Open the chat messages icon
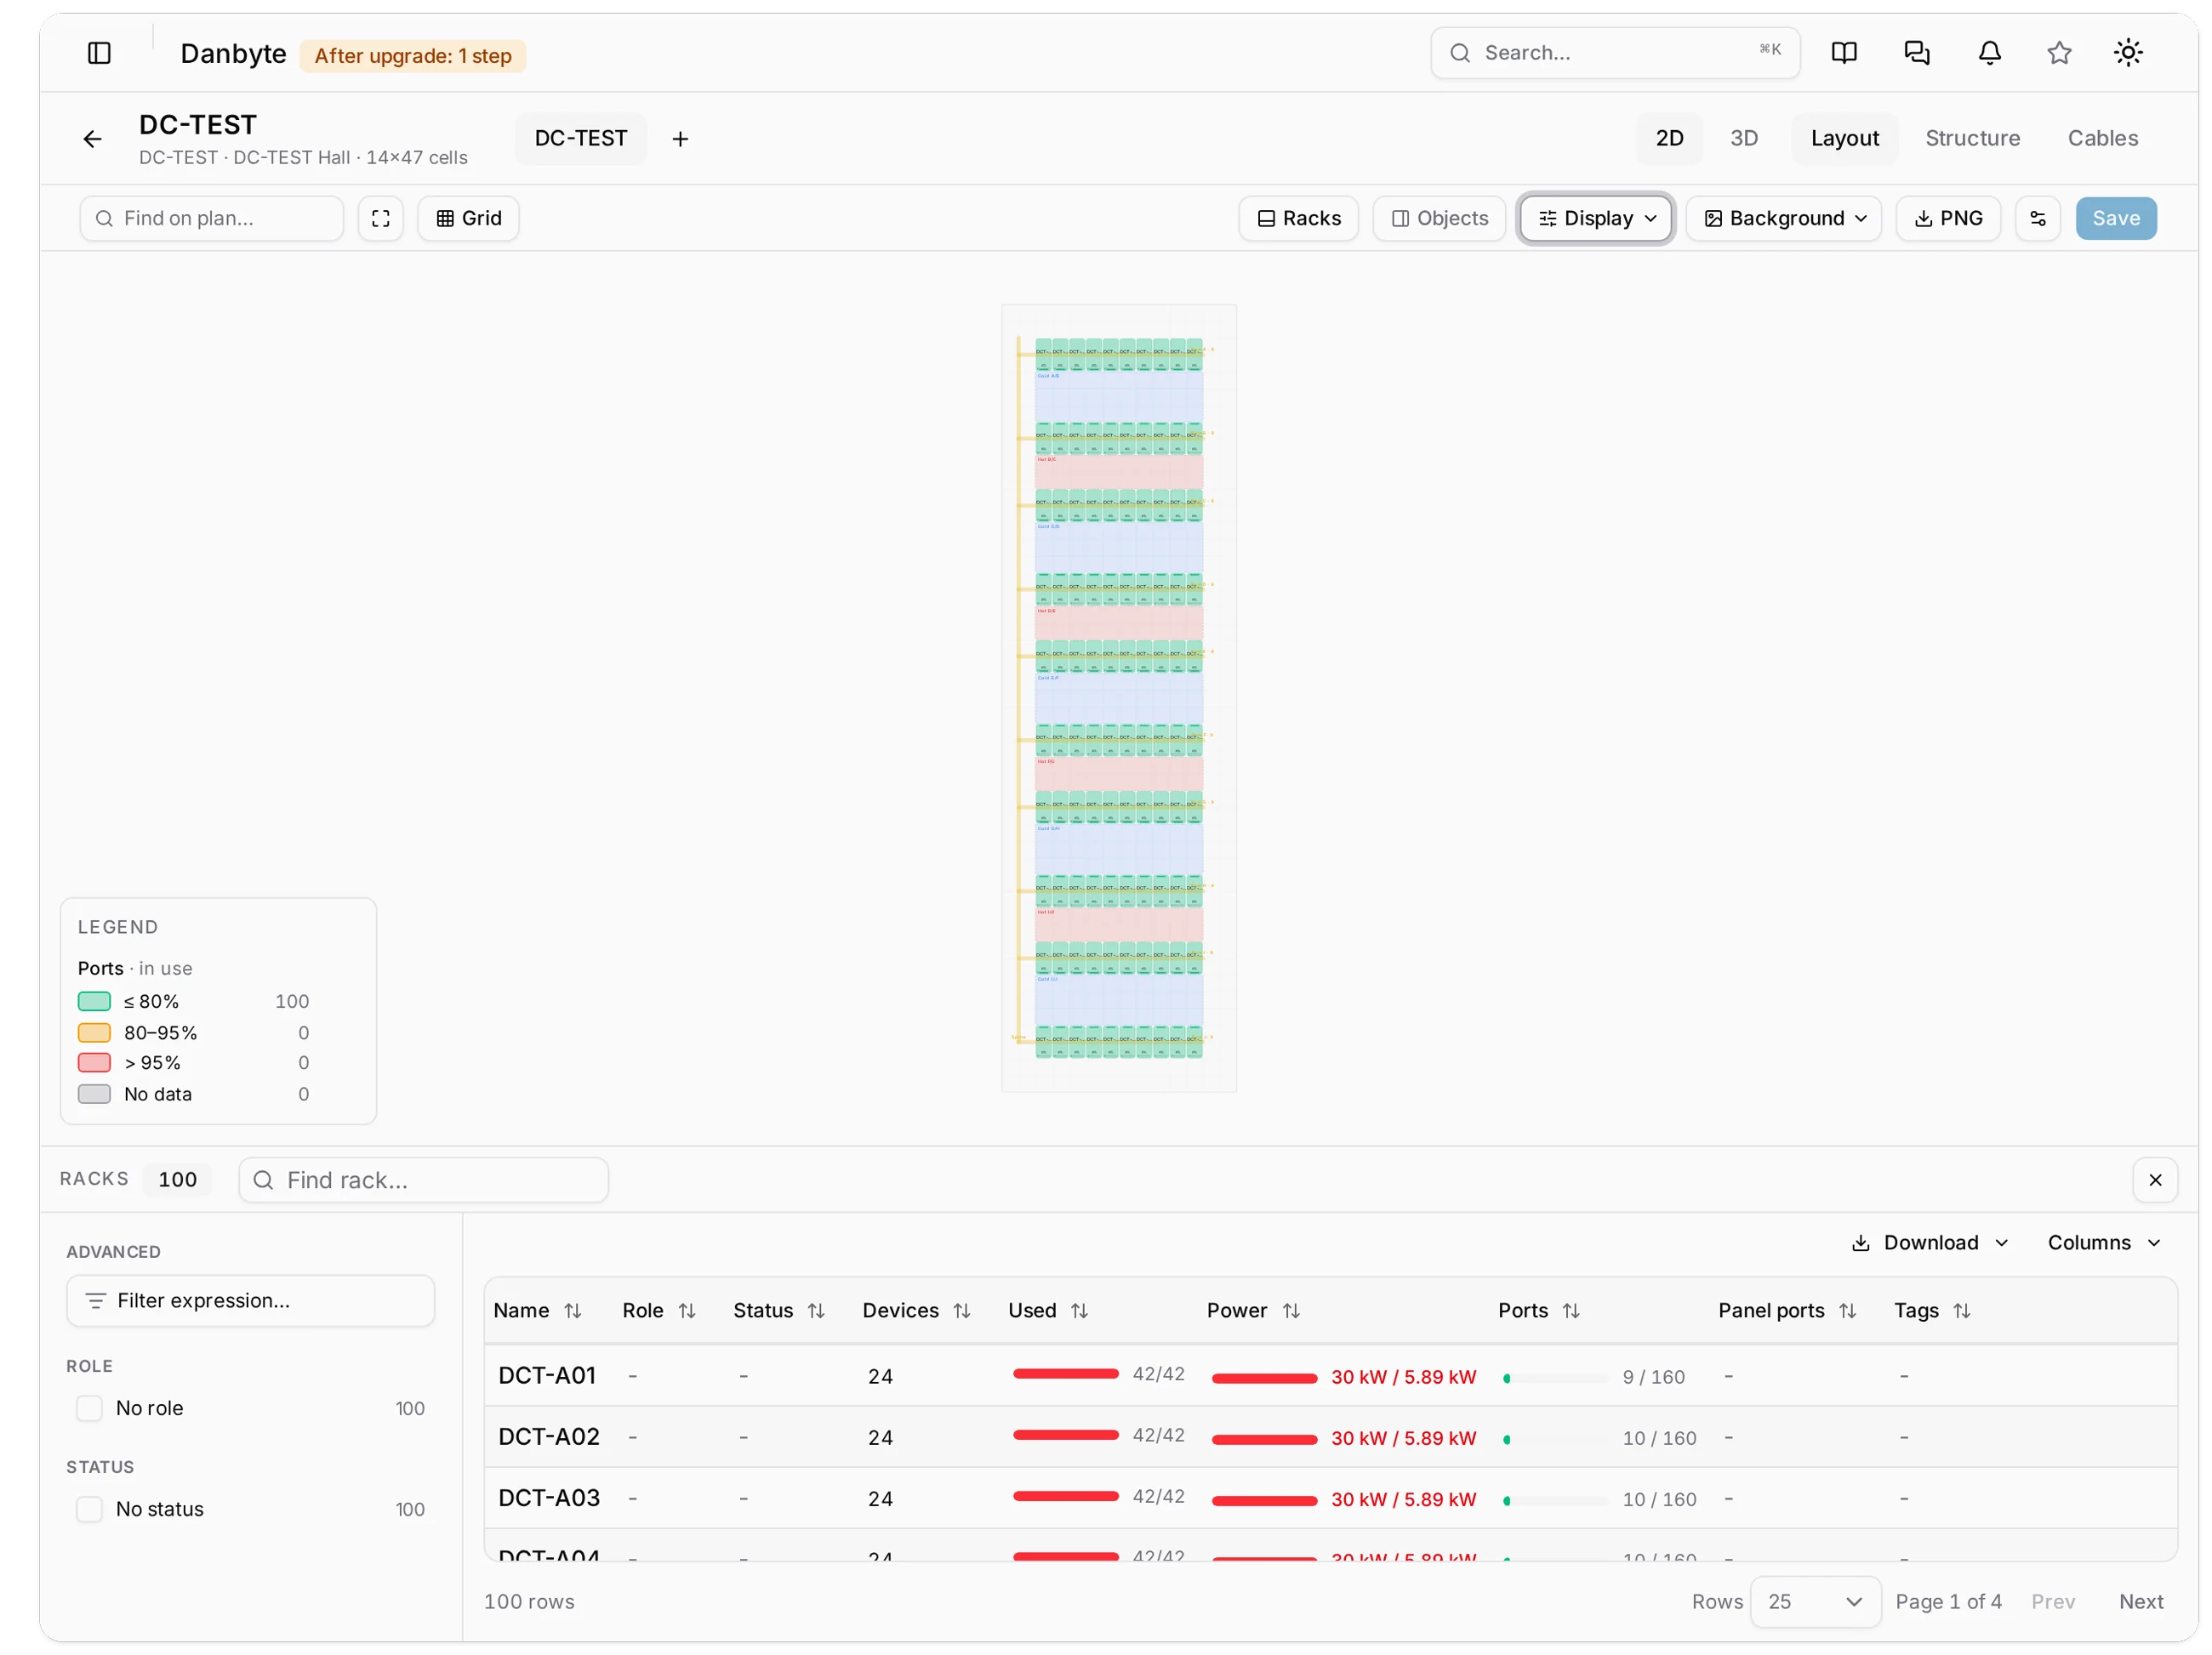 pyautogui.click(x=1916, y=53)
